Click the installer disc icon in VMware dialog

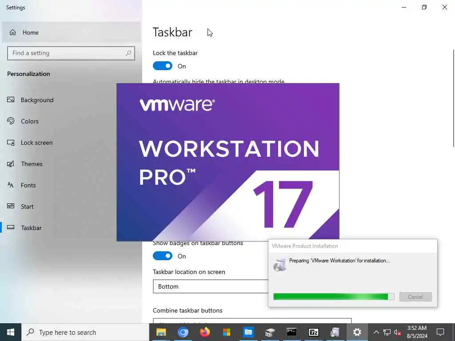pyautogui.click(x=280, y=265)
